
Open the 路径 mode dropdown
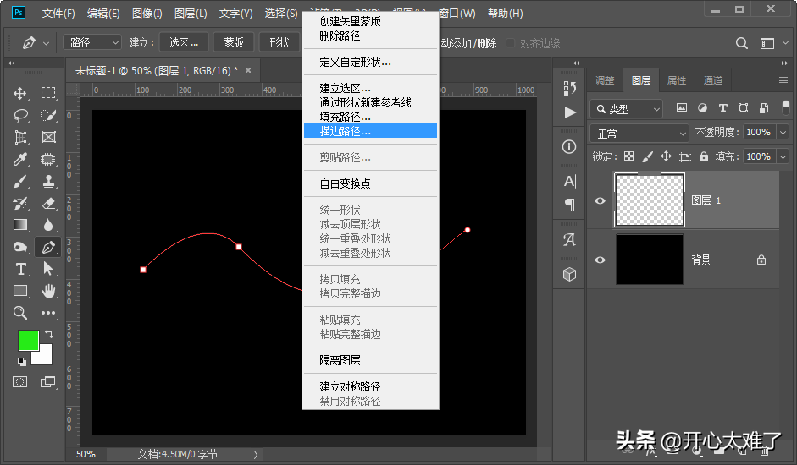click(92, 42)
